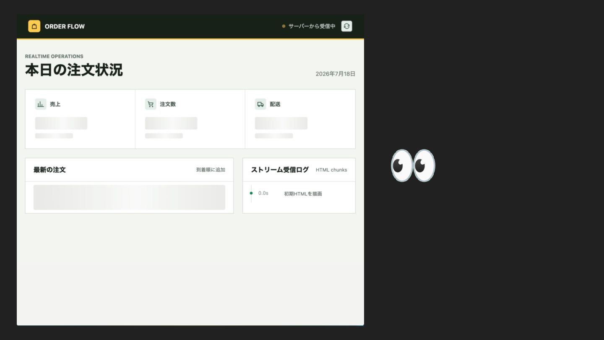The image size is (604, 340).
Task: Click the REALTIME OPERATIONS label
Action: 54,56
